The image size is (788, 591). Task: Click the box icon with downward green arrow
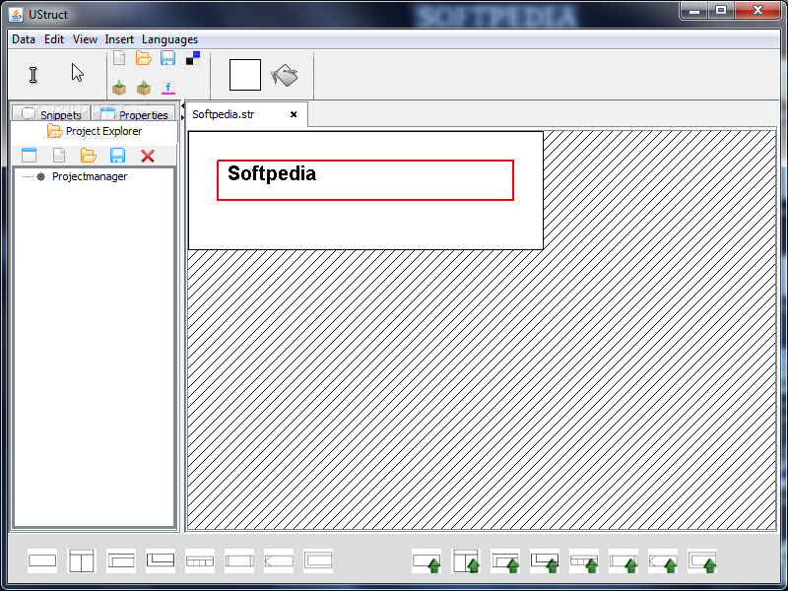(x=119, y=88)
